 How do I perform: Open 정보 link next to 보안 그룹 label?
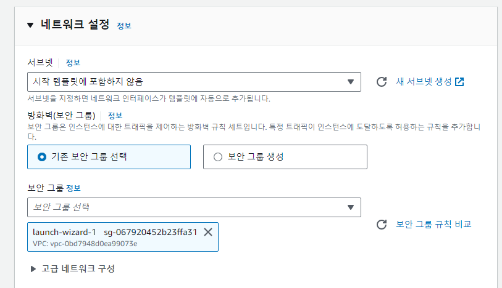click(x=73, y=188)
